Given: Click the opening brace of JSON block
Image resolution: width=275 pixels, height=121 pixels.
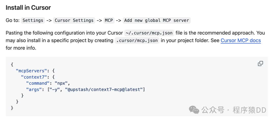Looking at the screenshot, I should point(12,65).
